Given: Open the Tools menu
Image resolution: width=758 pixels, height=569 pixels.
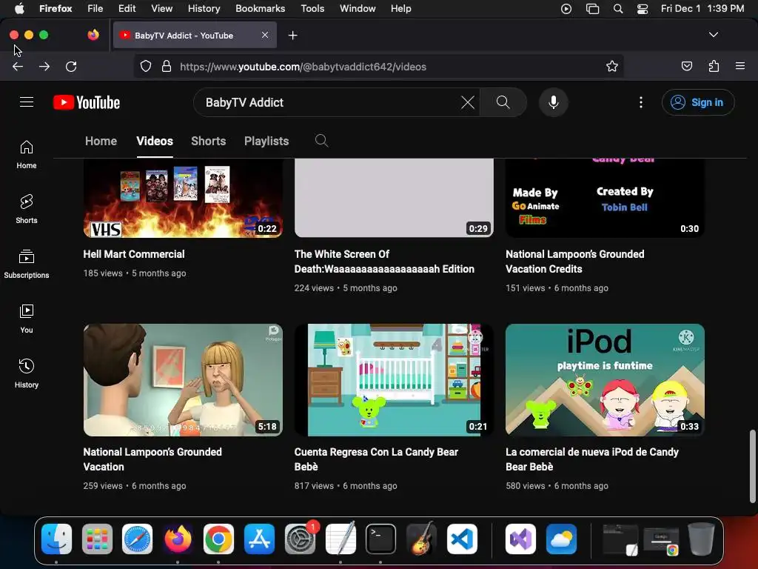Looking at the screenshot, I should pos(312,8).
